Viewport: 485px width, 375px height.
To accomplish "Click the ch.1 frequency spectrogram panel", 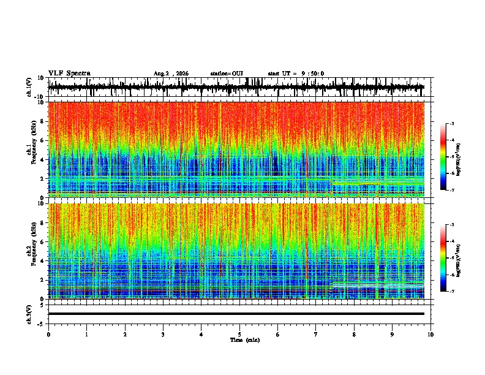I will 236,150.
